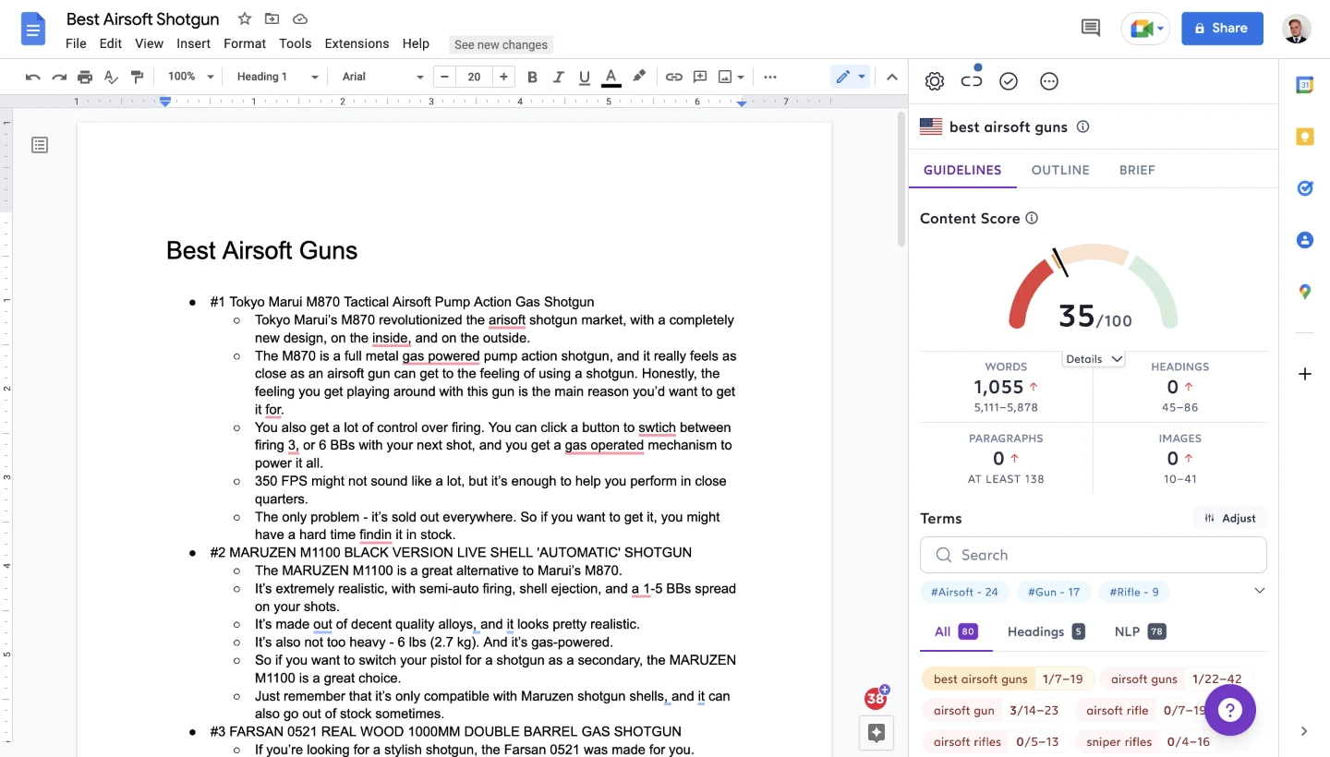
Task: Click the paint format roller icon
Action: (x=137, y=77)
